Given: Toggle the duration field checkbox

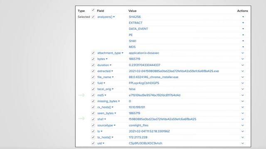Looking at the screenshot, I should tap(93, 65).
